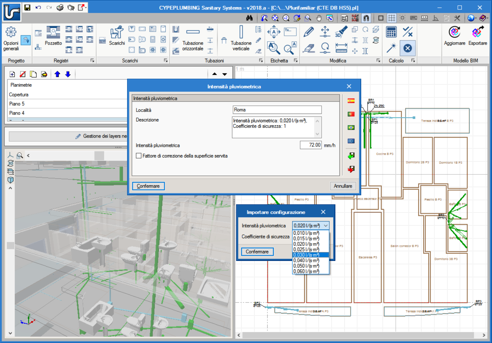The width and height of the screenshot is (492, 343).
Task: Select the Pozzetto manhole tool
Action: [x=53, y=36]
